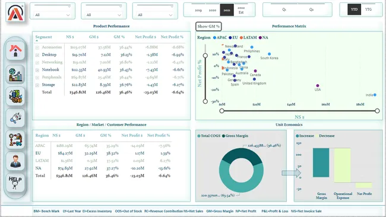Expand the Peripherals segment row
This screenshot has width=386, height=217.
coord(37,78)
